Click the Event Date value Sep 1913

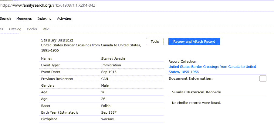(109, 72)
